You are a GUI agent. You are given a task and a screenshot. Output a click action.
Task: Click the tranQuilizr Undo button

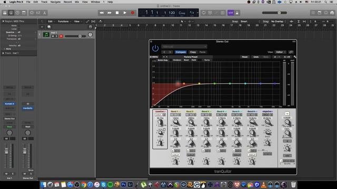click(x=256, y=57)
